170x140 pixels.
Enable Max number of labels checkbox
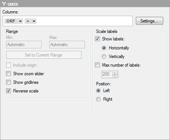[x=97, y=65]
